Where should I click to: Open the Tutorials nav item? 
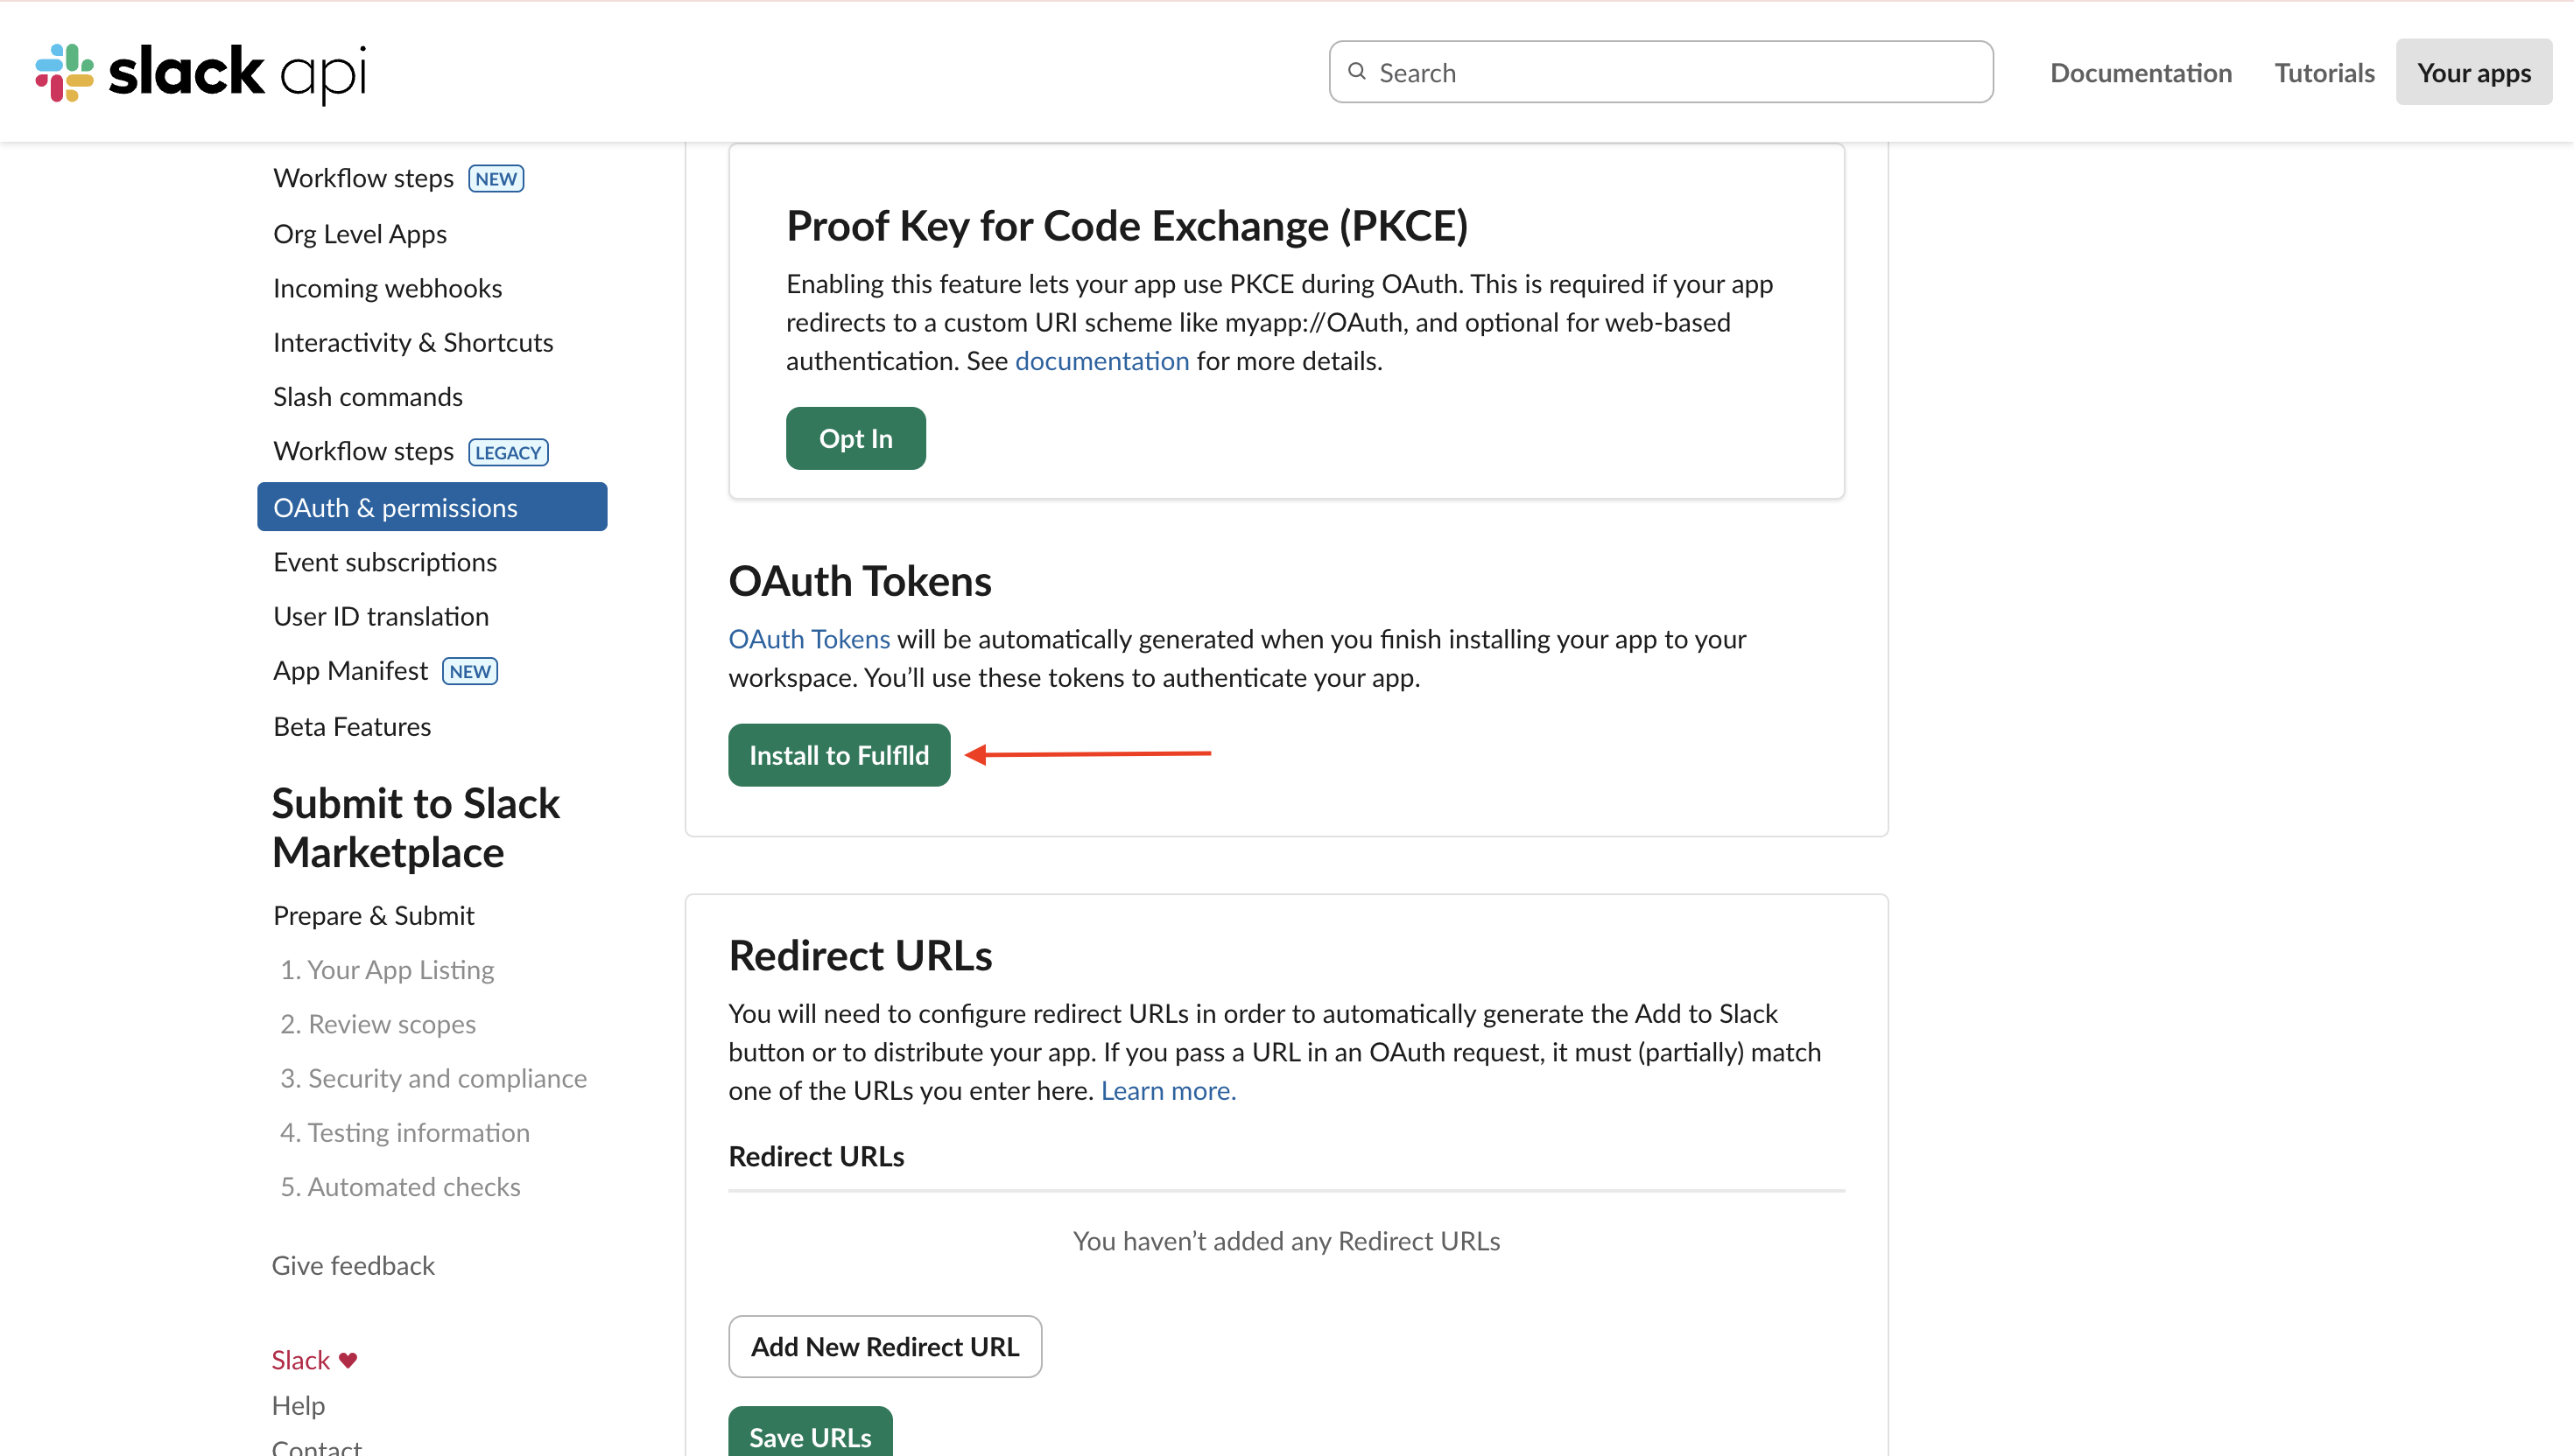[2323, 72]
